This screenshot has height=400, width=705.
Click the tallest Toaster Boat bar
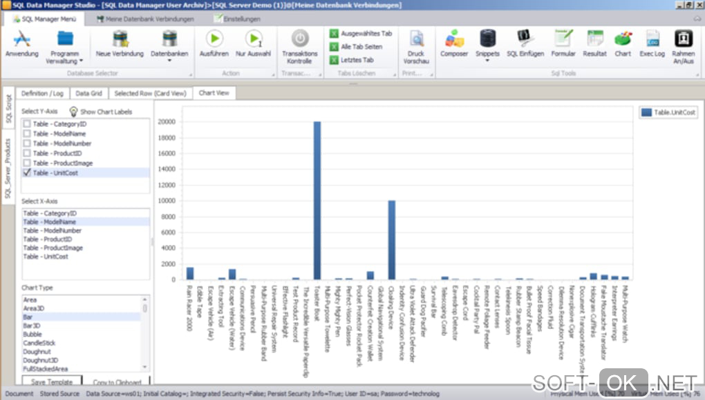pos(317,201)
